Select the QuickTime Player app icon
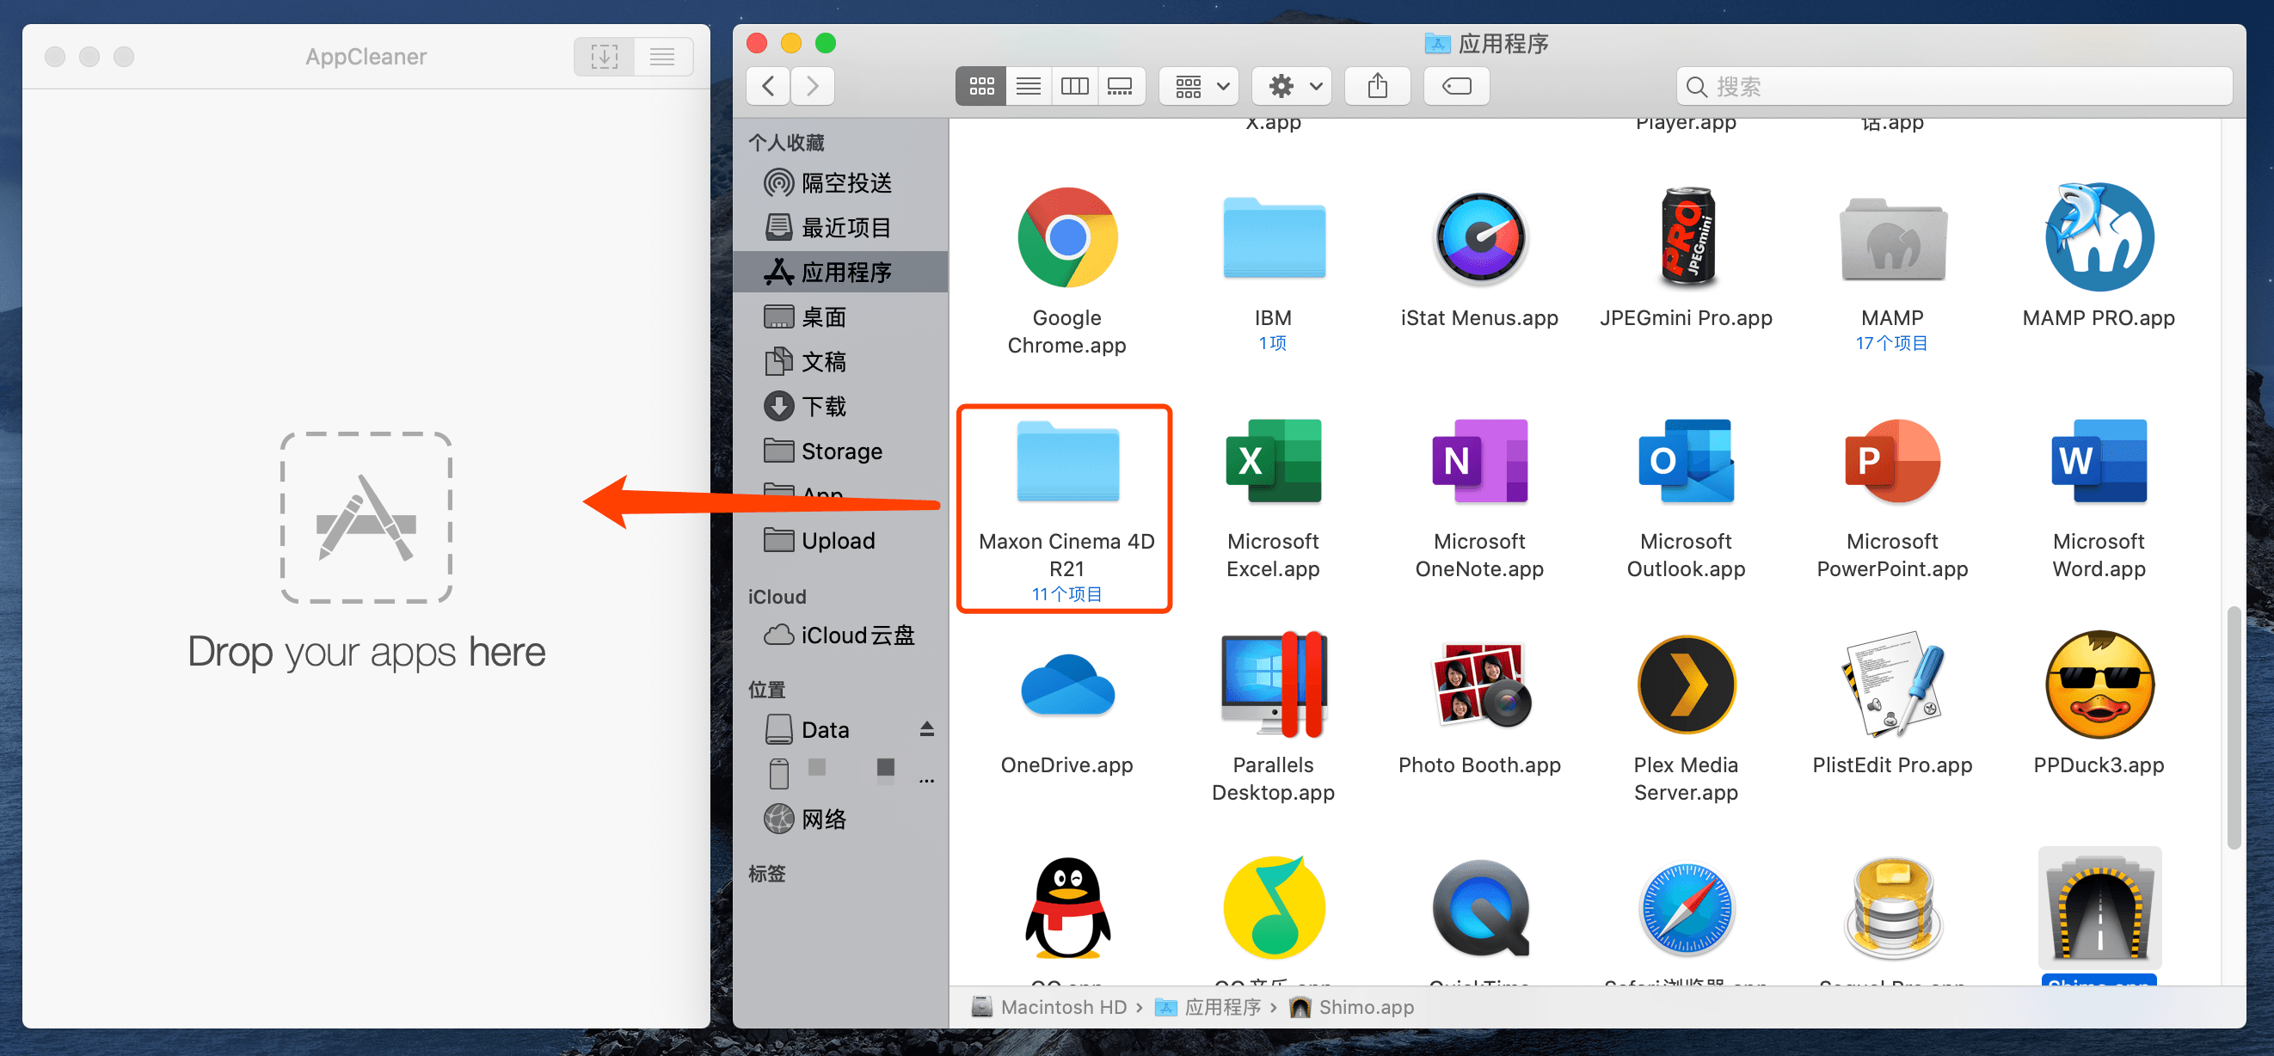 [1479, 908]
